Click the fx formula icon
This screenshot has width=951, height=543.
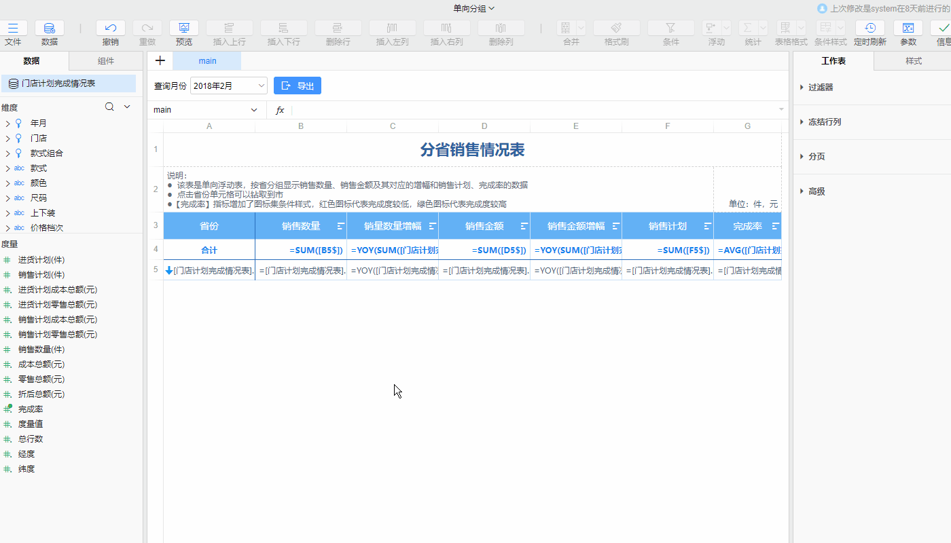[280, 109]
